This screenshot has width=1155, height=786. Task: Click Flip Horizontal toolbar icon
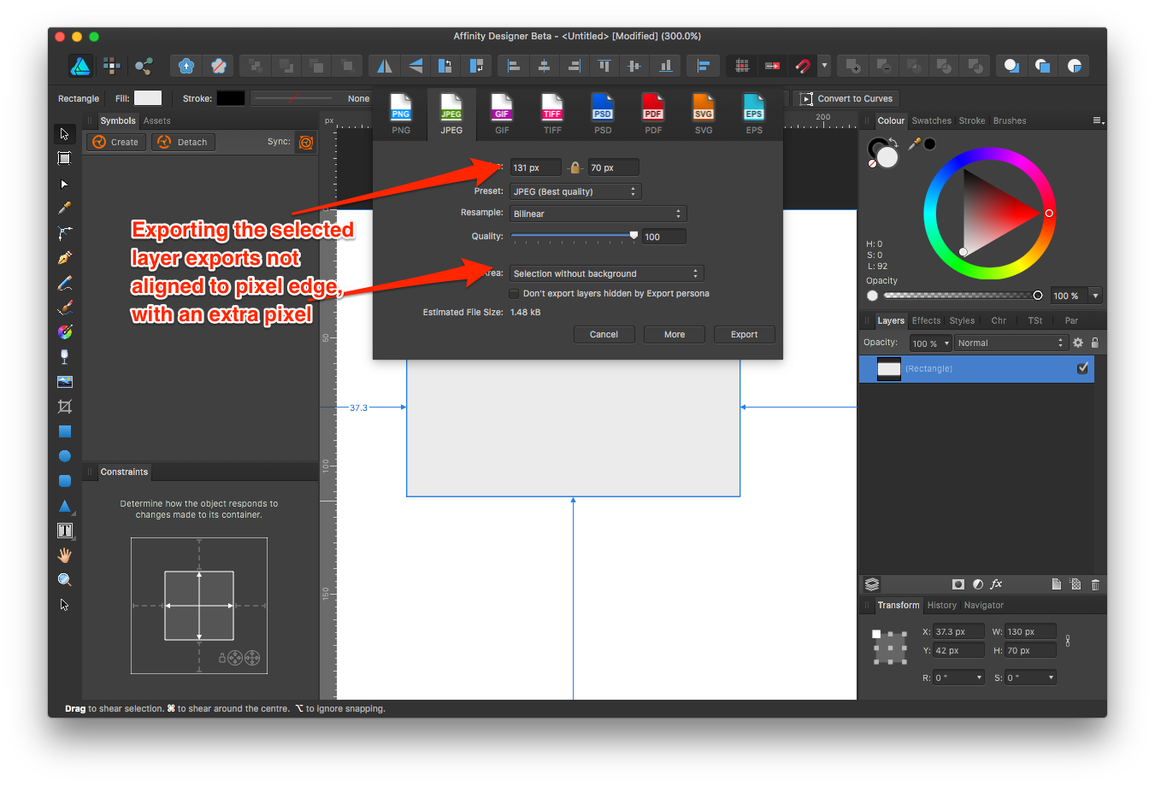pos(385,65)
